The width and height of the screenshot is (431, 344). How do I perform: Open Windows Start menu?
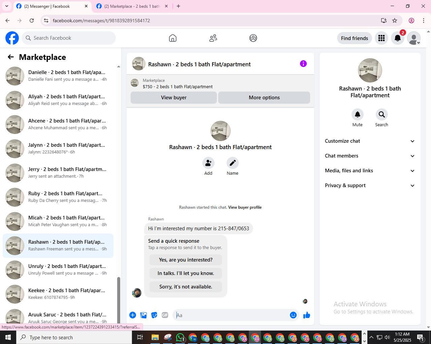8,337
